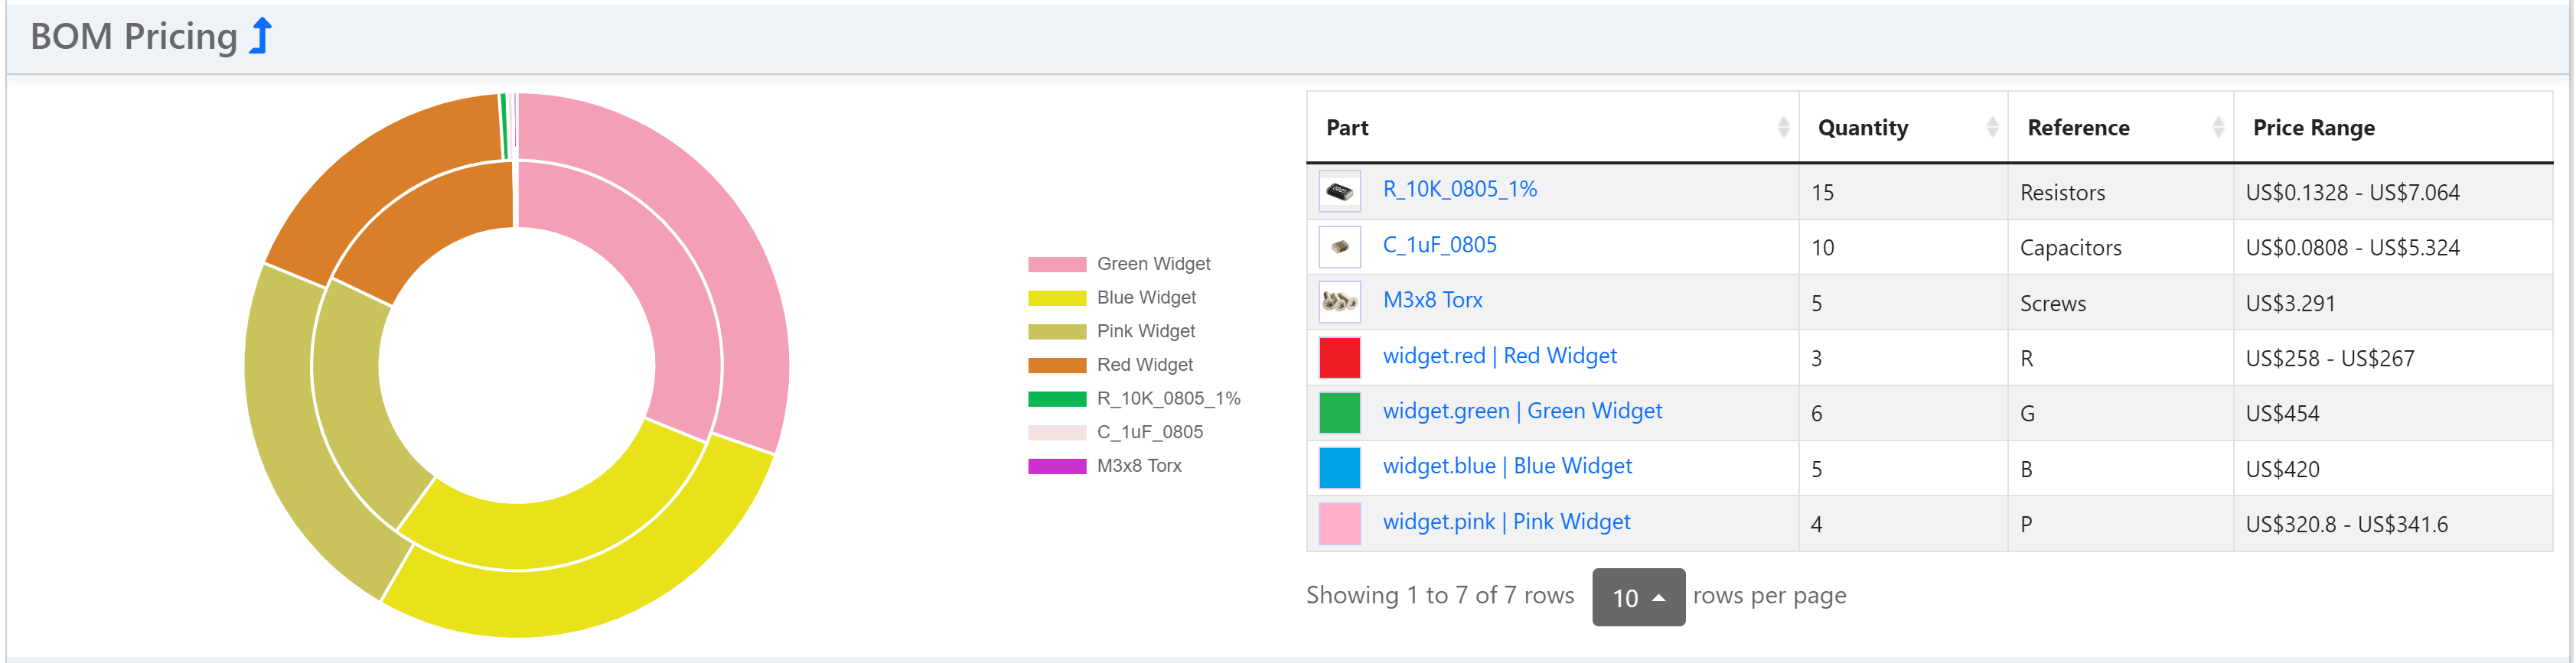Click the M3x8 Torx screws thumbnail

[1339, 301]
